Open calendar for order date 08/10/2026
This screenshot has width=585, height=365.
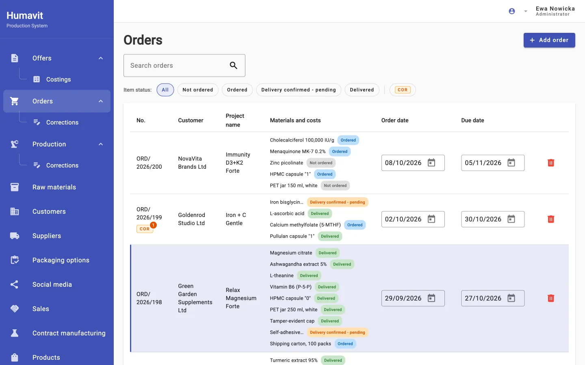coord(431,163)
